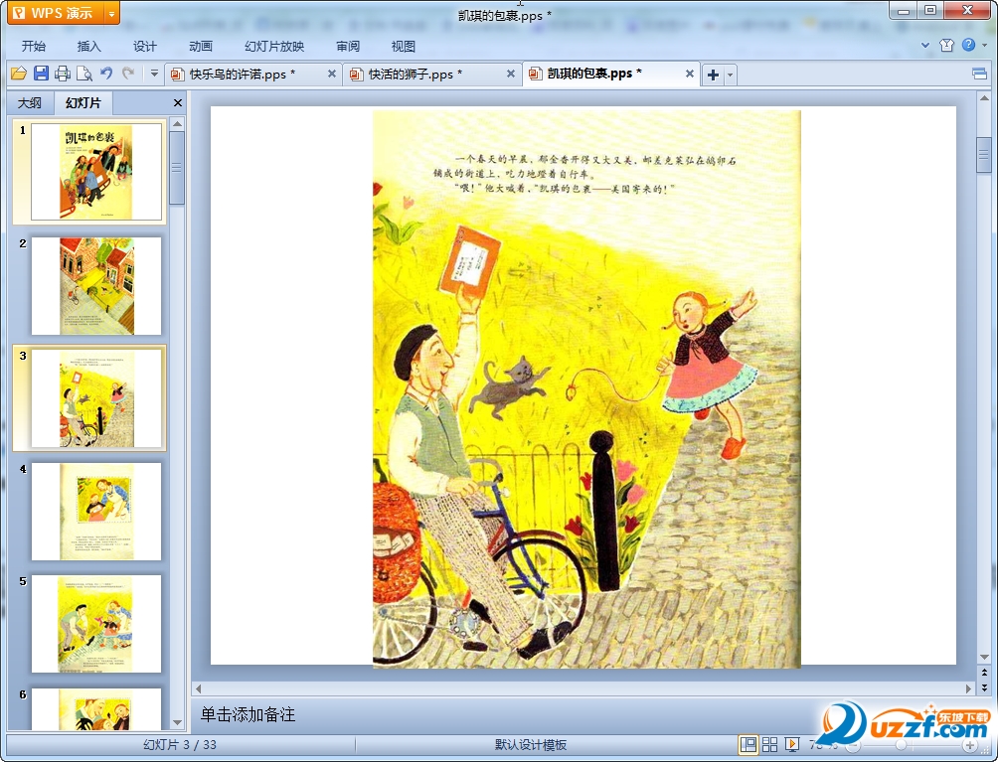998x762 pixels.
Task: Close the 凯琪的包裹.pps tab
Action: [x=689, y=74]
